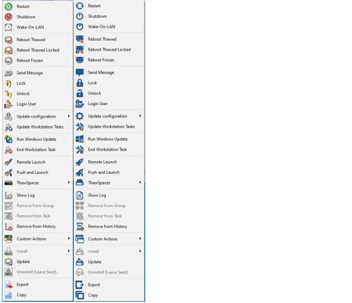Click the blue speech bubble Send Message icon
Viewport: 352px width, 303px height.
(x=80, y=73)
